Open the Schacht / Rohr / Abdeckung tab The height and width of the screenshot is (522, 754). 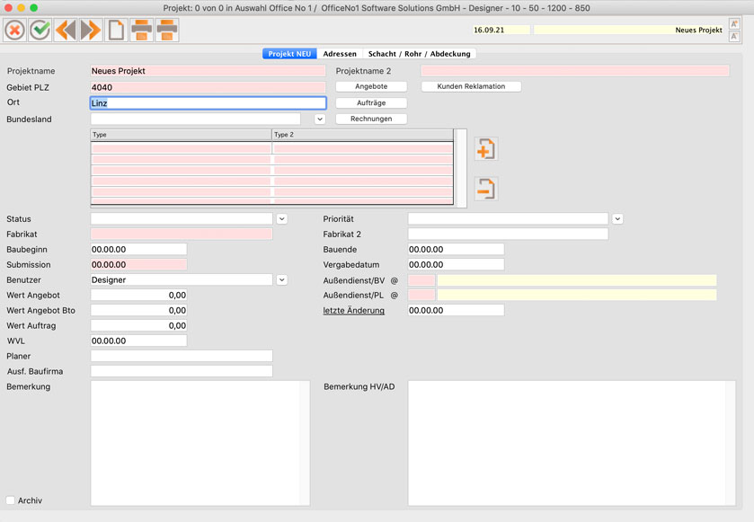click(x=420, y=54)
